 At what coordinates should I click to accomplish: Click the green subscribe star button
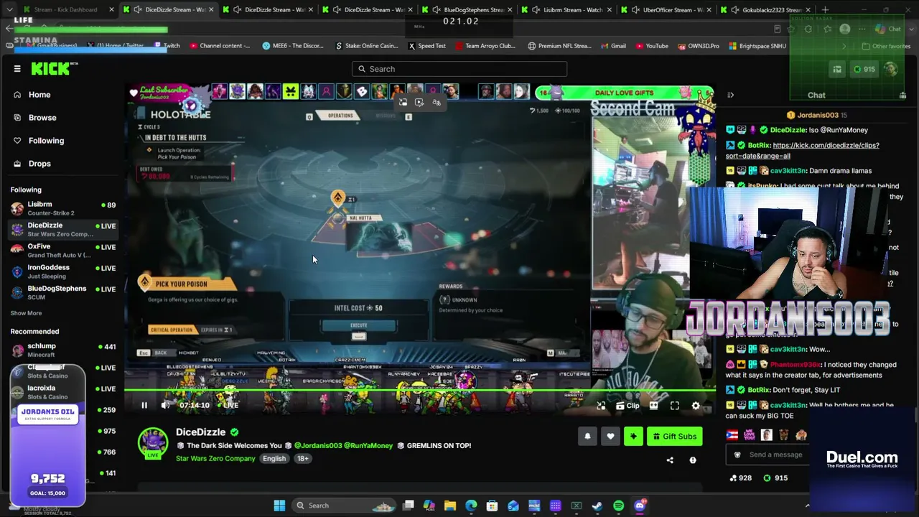point(633,437)
